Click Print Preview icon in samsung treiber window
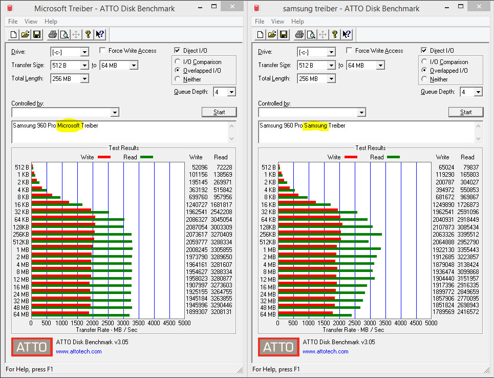The width and height of the screenshot is (494, 378). click(x=311, y=34)
